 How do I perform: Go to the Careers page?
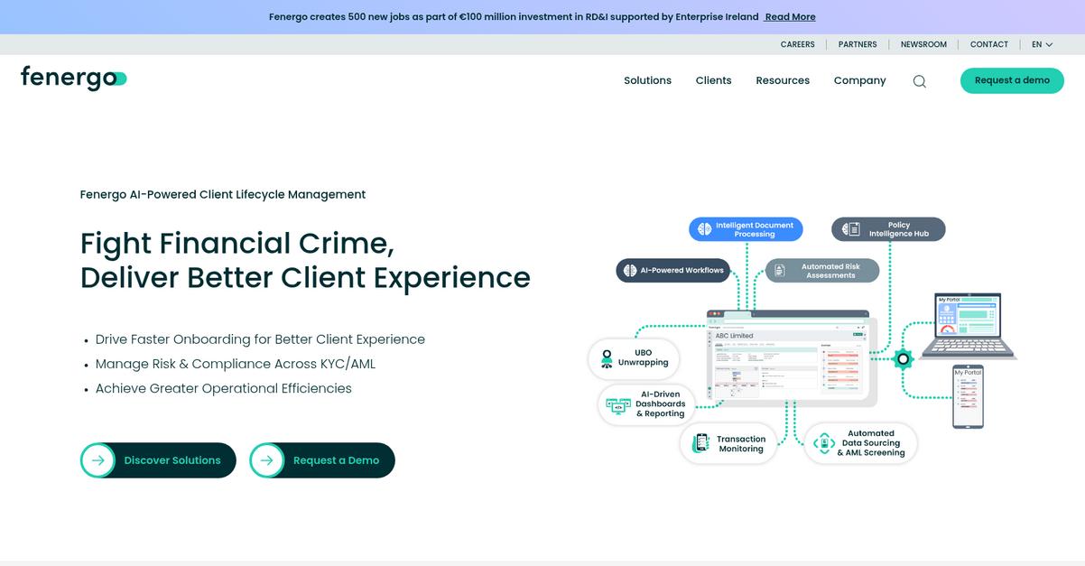pyautogui.click(x=797, y=44)
